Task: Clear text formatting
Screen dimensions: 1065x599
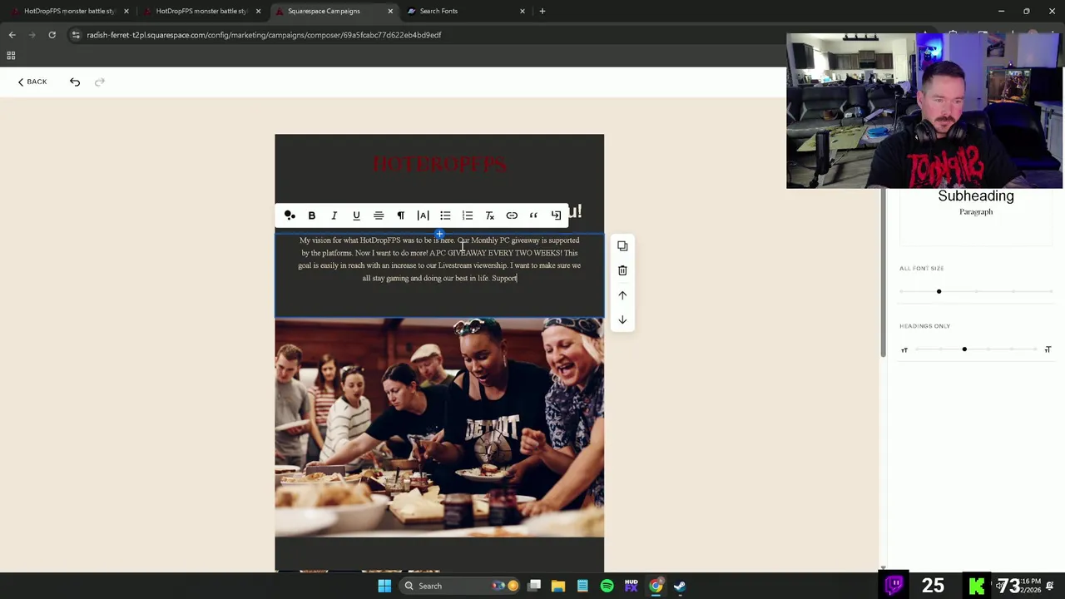Action: [x=489, y=215]
